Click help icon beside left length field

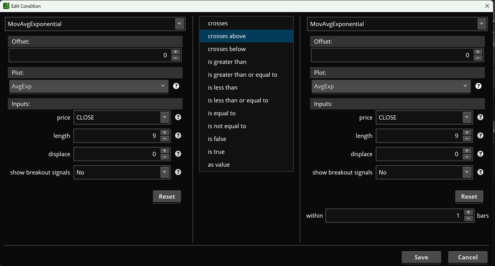178,136
